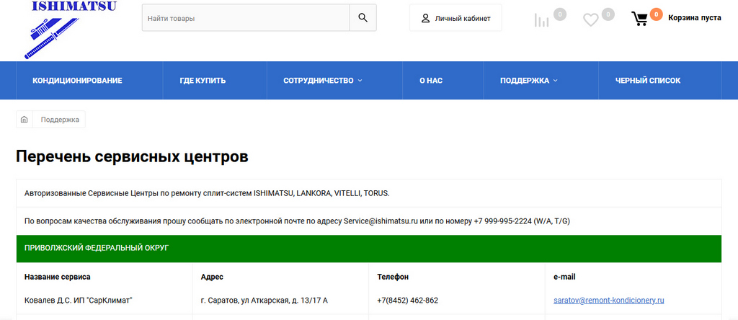Click the Перечень сервисных центров heading
This screenshot has height=320, width=738.
click(133, 156)
